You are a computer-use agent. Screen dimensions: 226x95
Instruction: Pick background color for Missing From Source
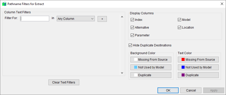tap(151, 60)
